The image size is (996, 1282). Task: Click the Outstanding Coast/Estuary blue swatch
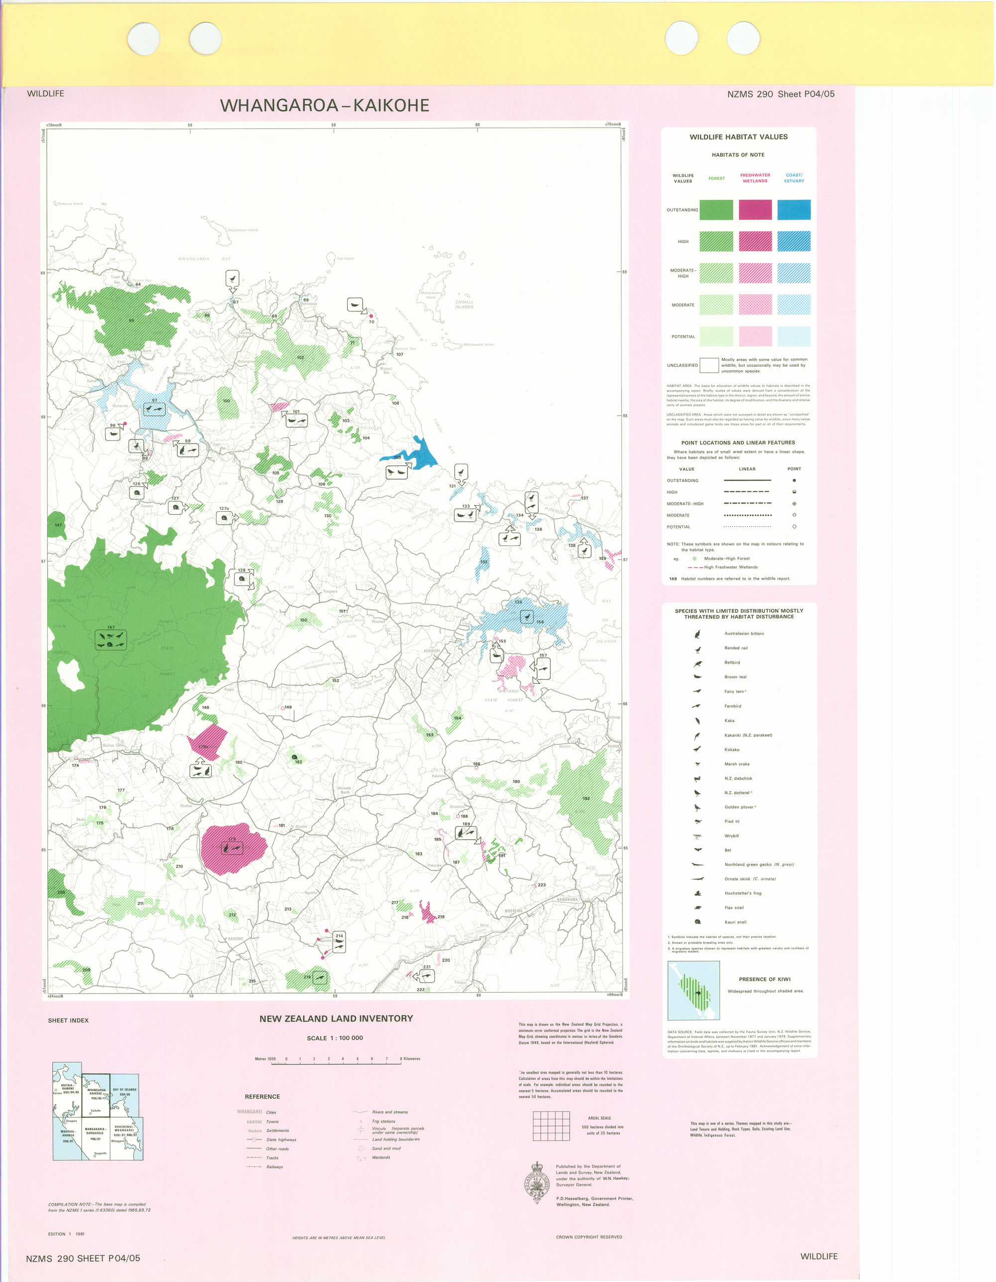(795, 210)
